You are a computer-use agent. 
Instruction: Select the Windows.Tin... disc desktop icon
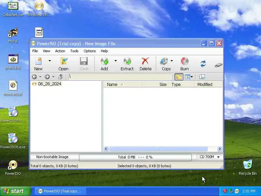click(39, 9)
